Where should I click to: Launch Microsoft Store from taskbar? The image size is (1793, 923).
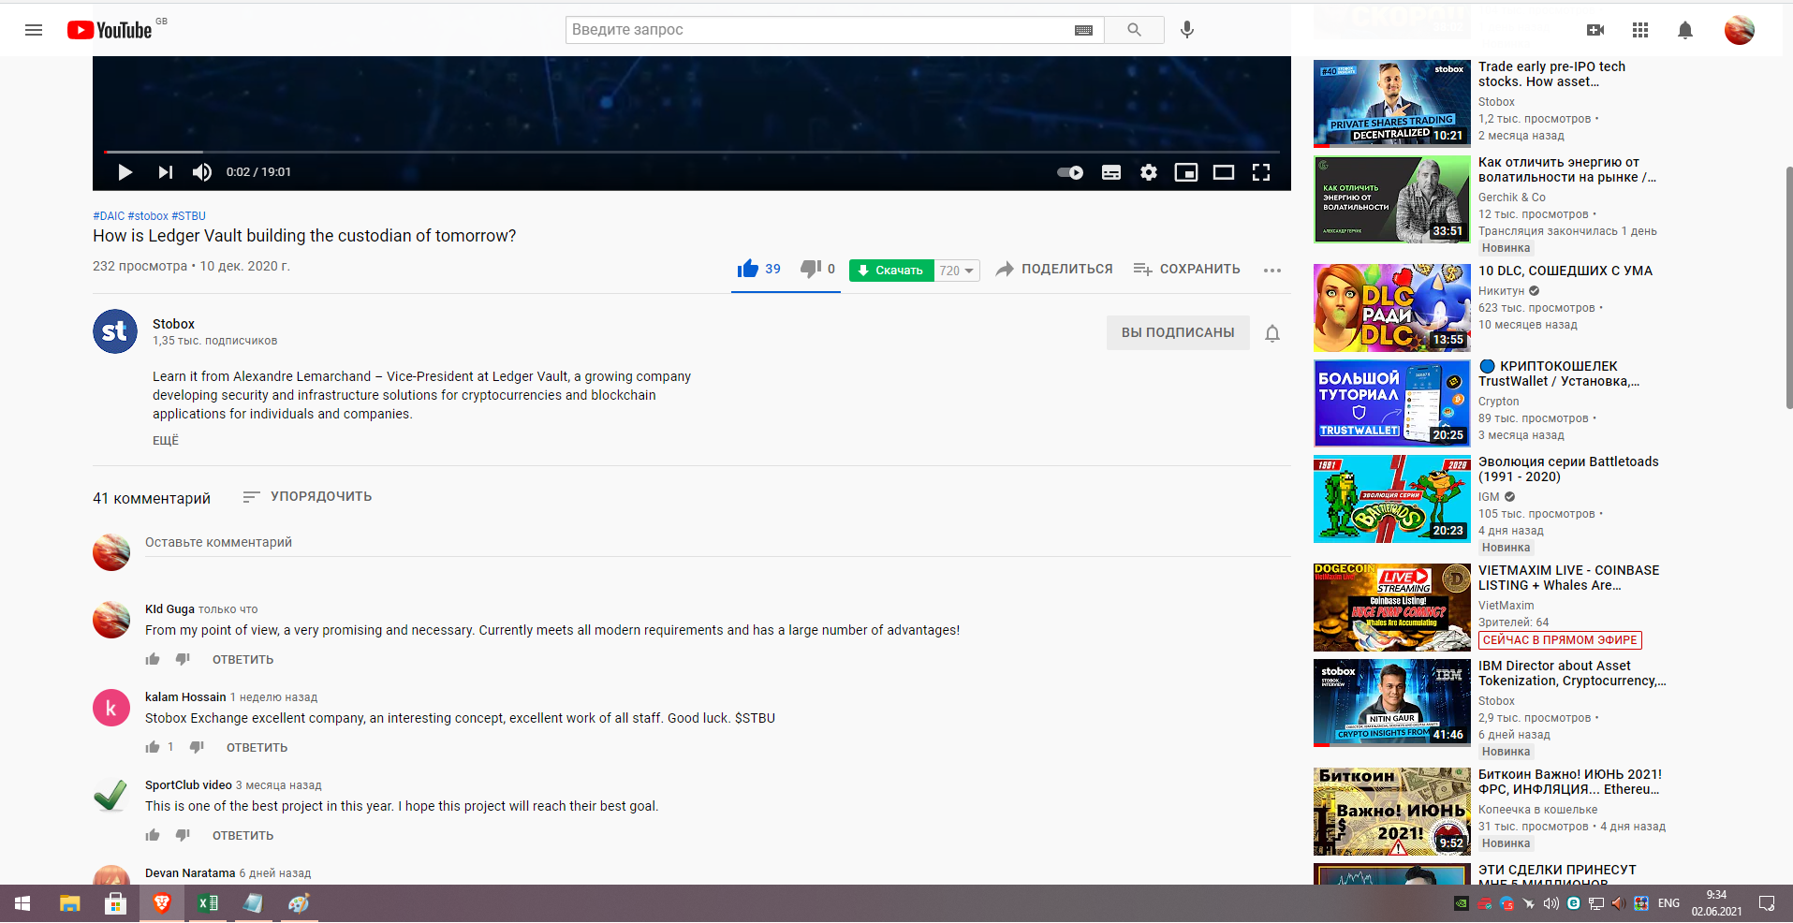[x=115, y=903]
